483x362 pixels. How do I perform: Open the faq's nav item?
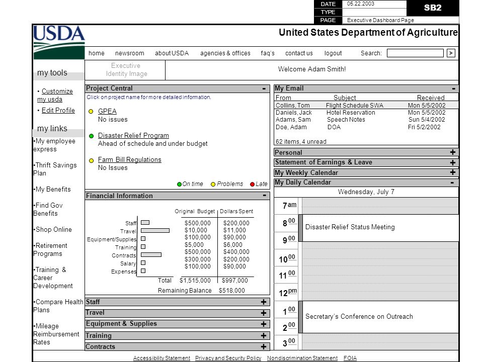[x=268, y=53]
